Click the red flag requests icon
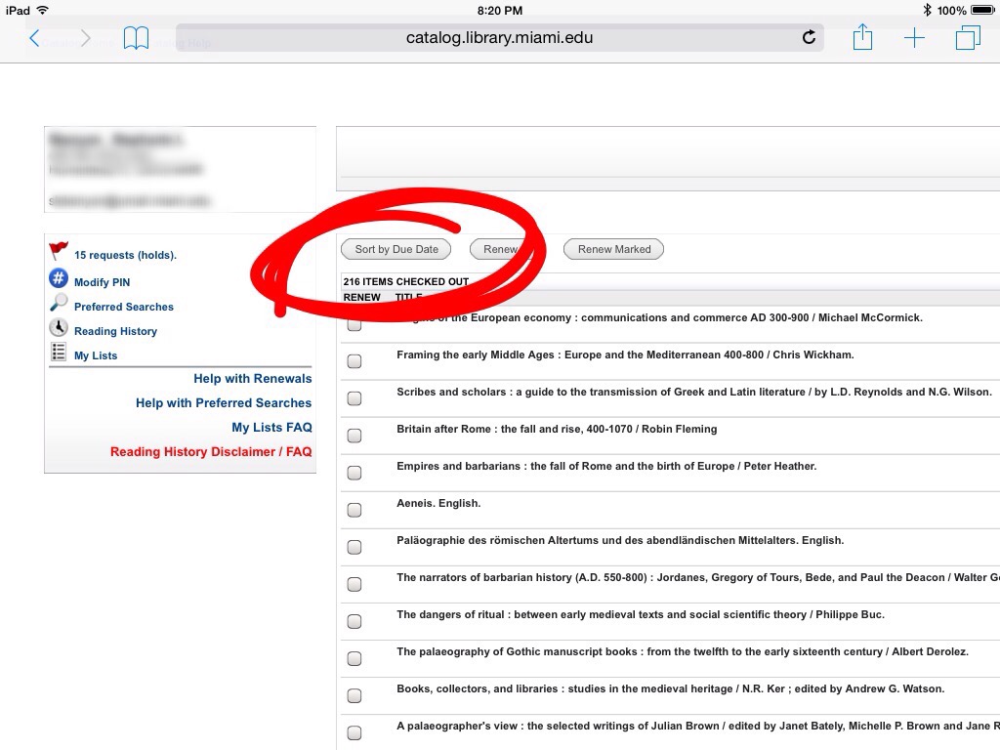 (59, 252)
